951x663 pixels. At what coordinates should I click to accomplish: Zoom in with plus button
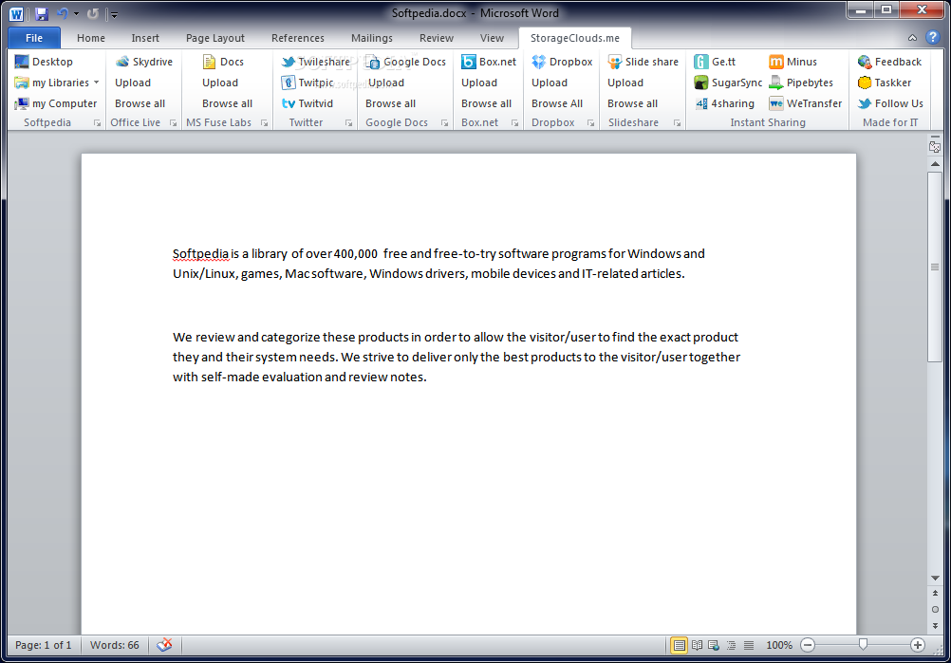pyautogui.click(x=918, y=645)
